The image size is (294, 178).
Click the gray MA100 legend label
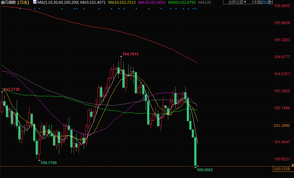(204, 2)
